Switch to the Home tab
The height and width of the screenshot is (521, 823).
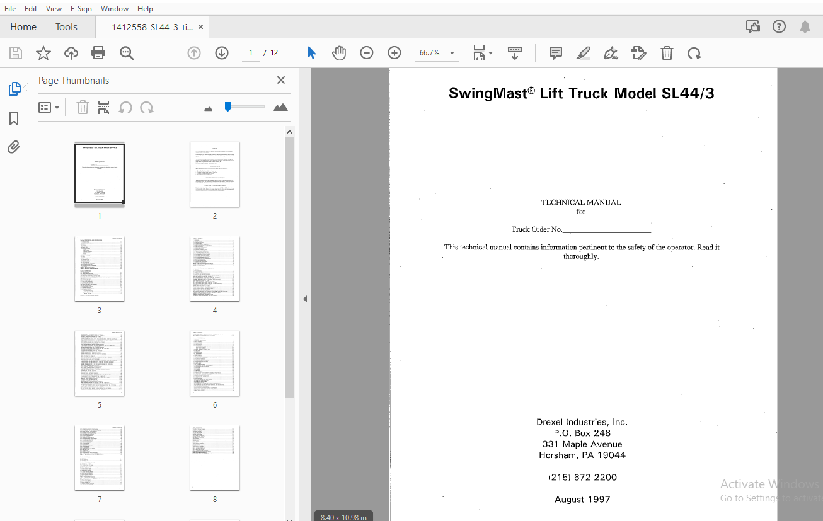23,26
